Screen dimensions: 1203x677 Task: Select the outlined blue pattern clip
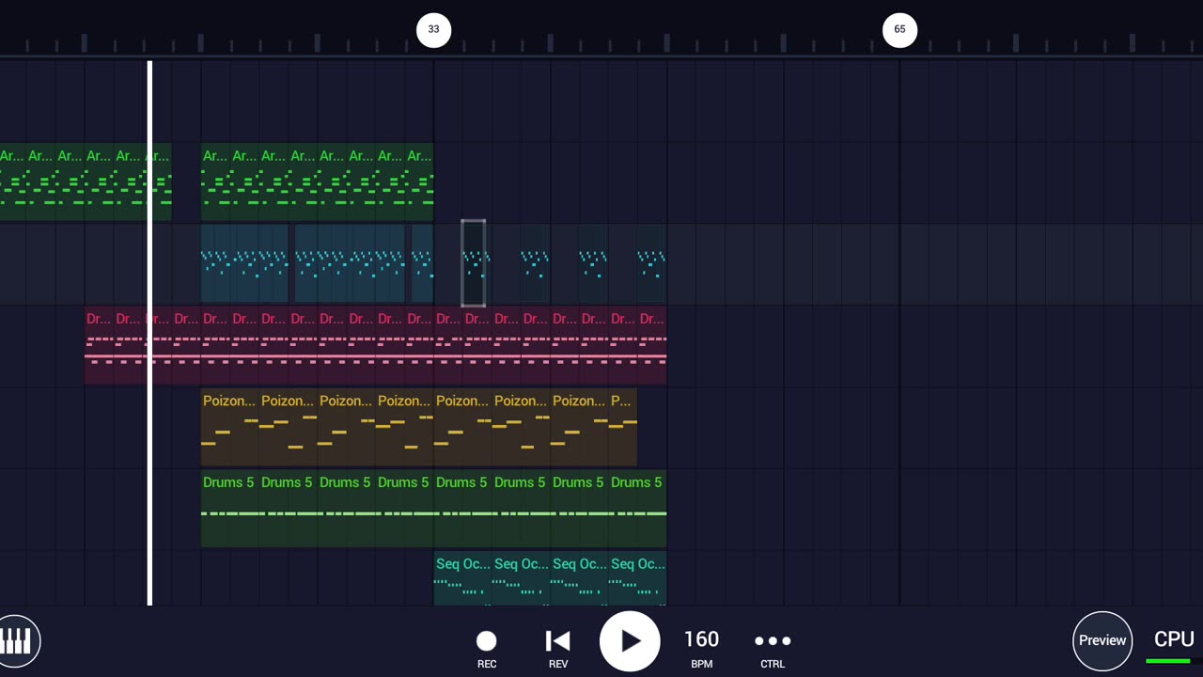[x=474, y=263]
